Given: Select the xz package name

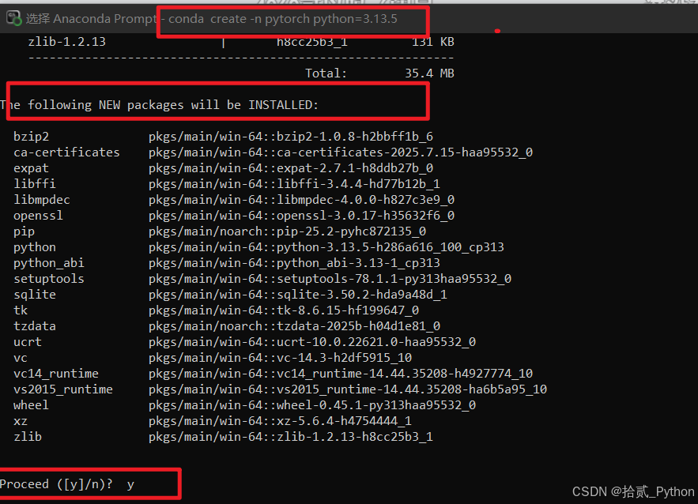Looking at the screenshot, I should [x=21, y=421].
